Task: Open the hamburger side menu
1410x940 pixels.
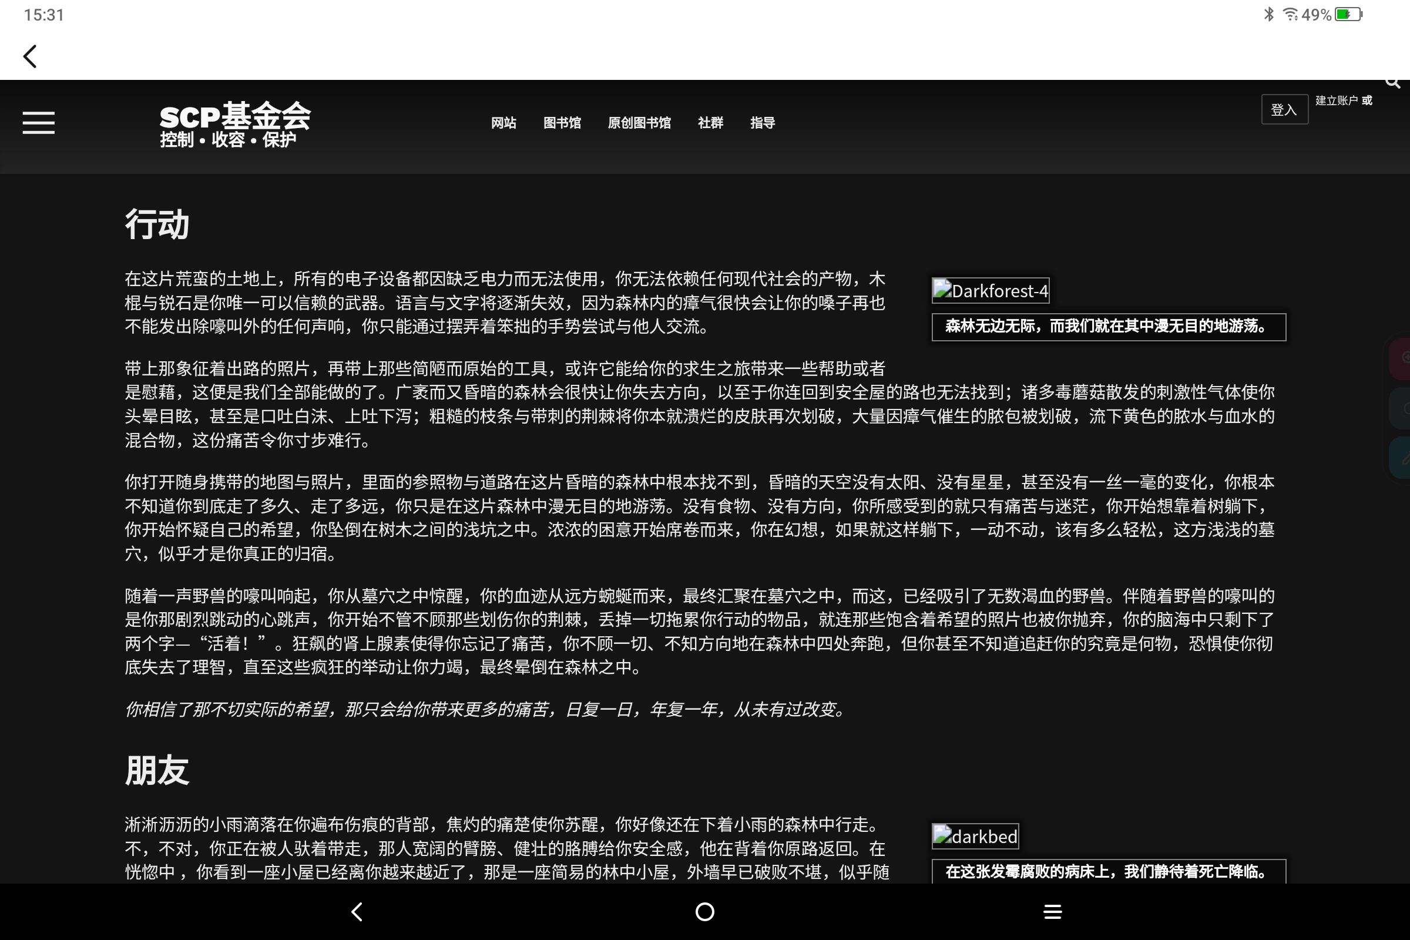Action: click(38, 122)
